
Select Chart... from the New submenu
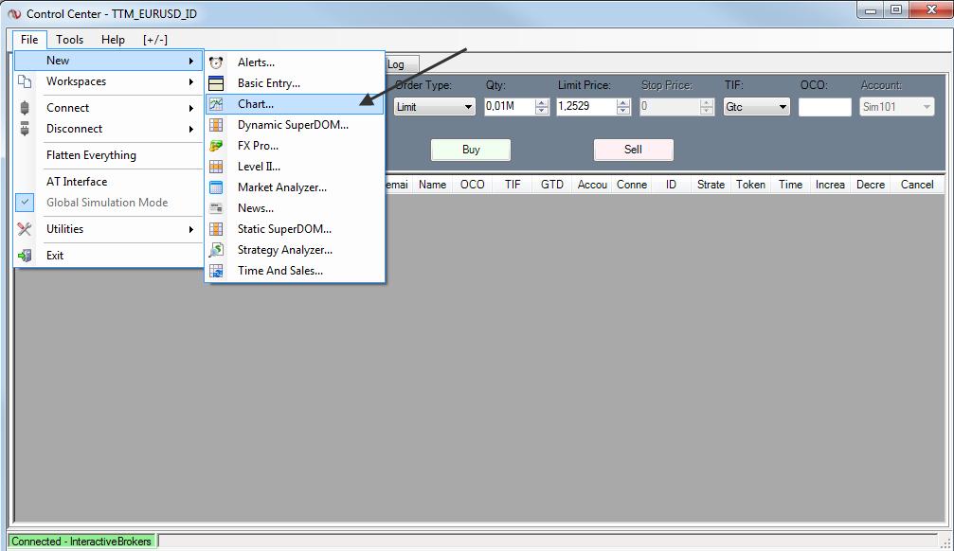tap(295, 104)
